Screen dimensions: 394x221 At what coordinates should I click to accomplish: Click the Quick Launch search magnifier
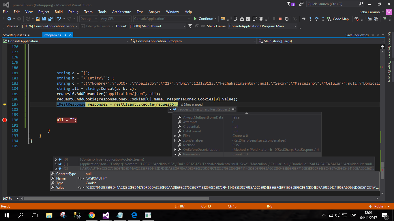coord(361,4)
